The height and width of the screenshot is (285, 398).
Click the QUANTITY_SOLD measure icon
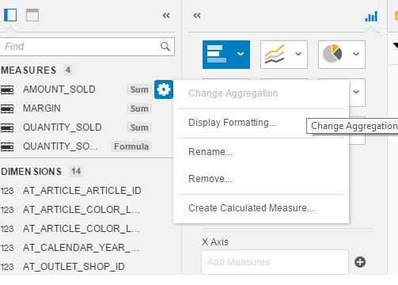pos(7,127)
